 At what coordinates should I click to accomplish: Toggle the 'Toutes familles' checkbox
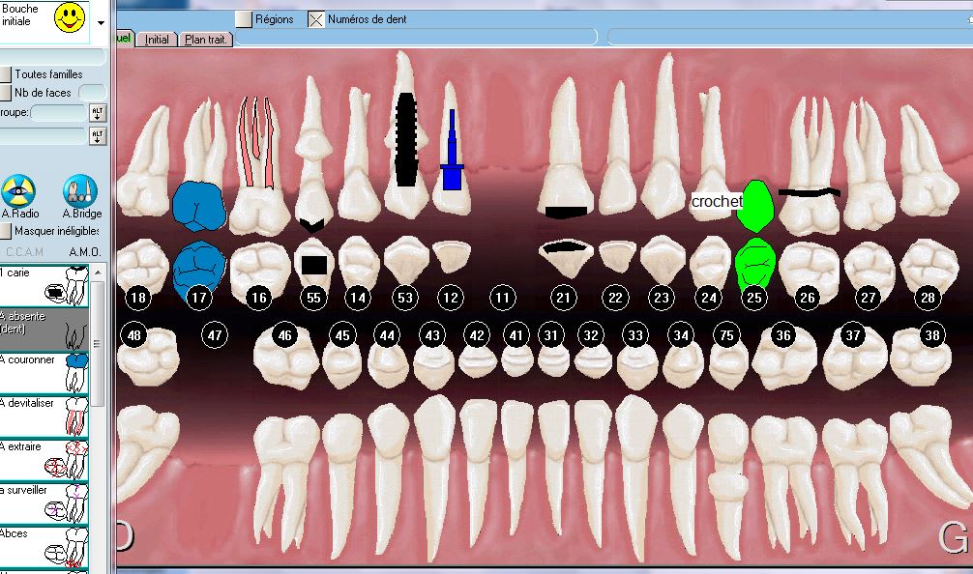6,74
